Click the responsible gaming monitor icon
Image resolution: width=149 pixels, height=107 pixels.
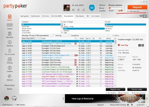[128, 105]
